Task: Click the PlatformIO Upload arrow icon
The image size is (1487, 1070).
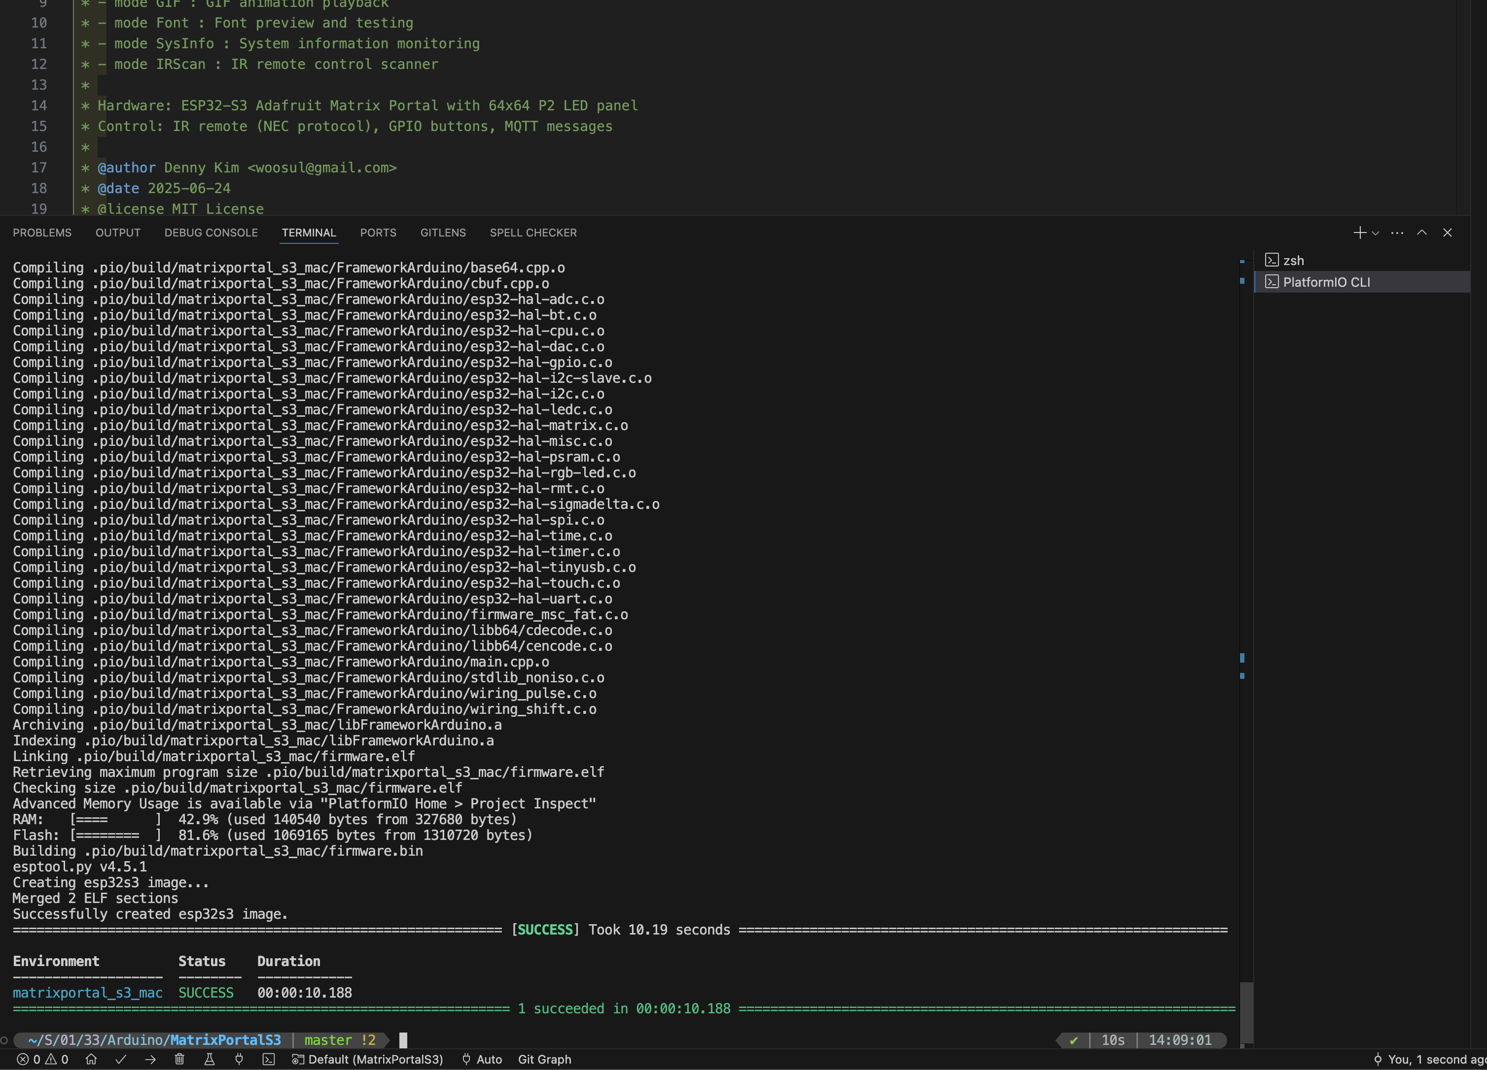Action: click(150, 1059)
